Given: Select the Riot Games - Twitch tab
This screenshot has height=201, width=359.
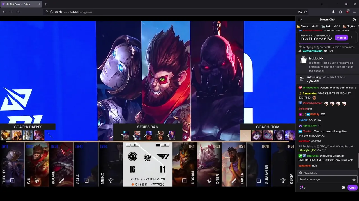Looking at the screenshot, I should click(20, 4).
